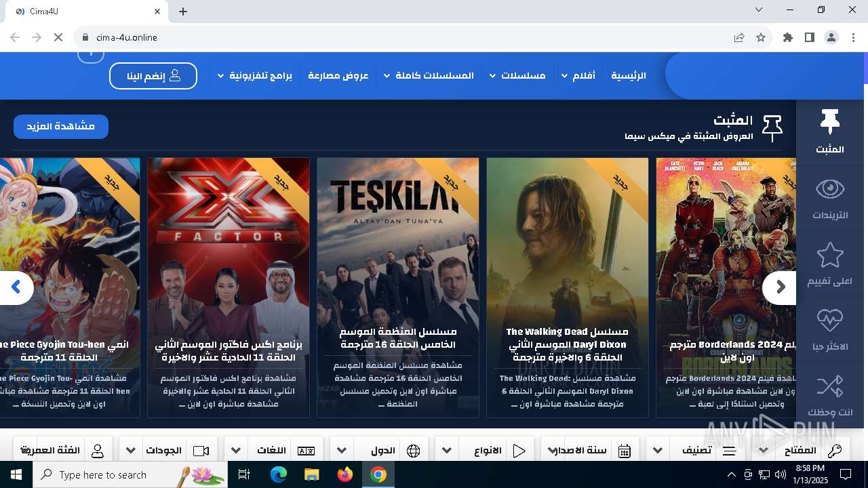Expand the سنة الاصدار filter dropdown
The height and width of the screenshot is (488, 868).
pos(553,451)
